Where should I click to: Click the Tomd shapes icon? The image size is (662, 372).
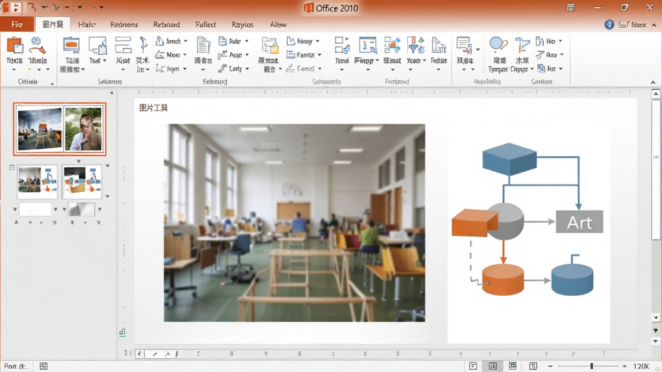[x=342, y=45]
